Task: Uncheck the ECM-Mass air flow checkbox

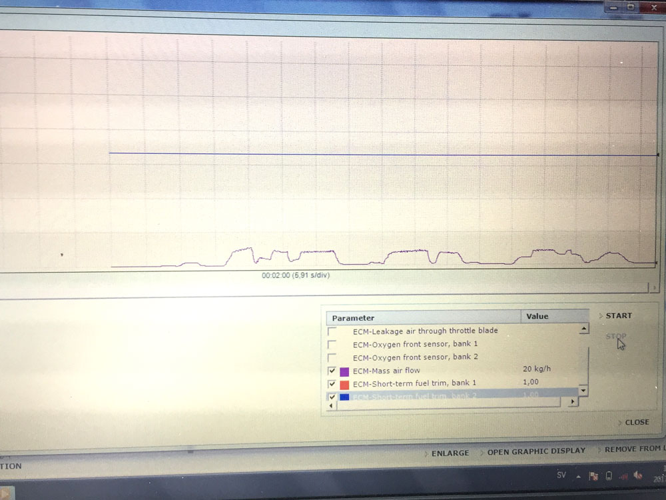Action: point(332,371)
